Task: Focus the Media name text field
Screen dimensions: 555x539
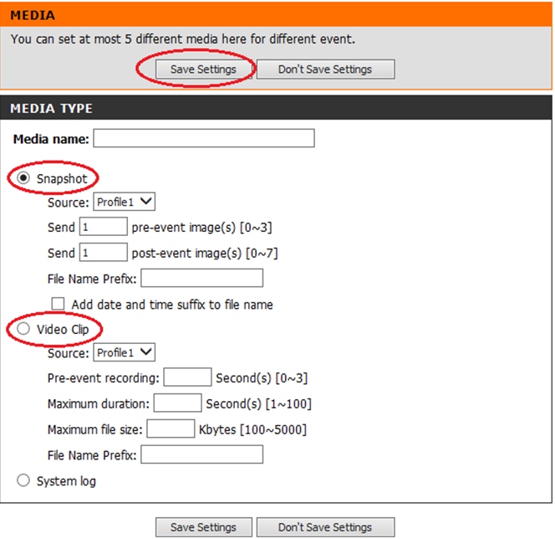Action: pyautogui.click(x=204, y=138)
